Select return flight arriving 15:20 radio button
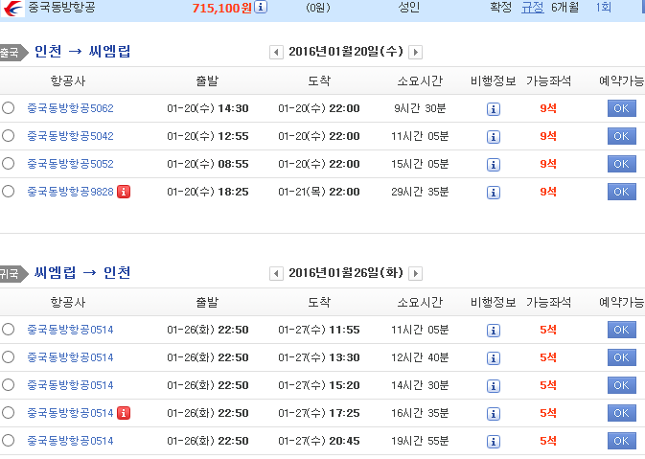 click(8, 385)
